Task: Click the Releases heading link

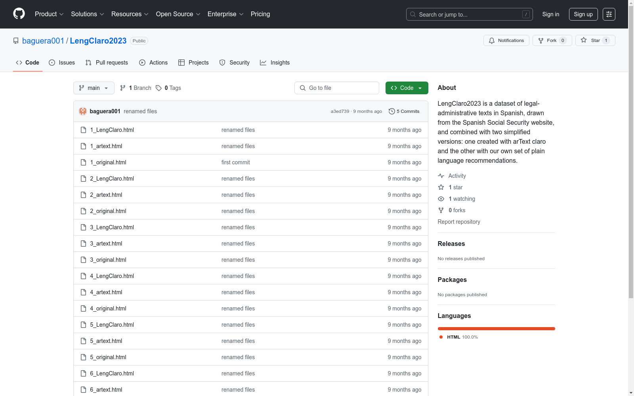Action: pos(451,244)
